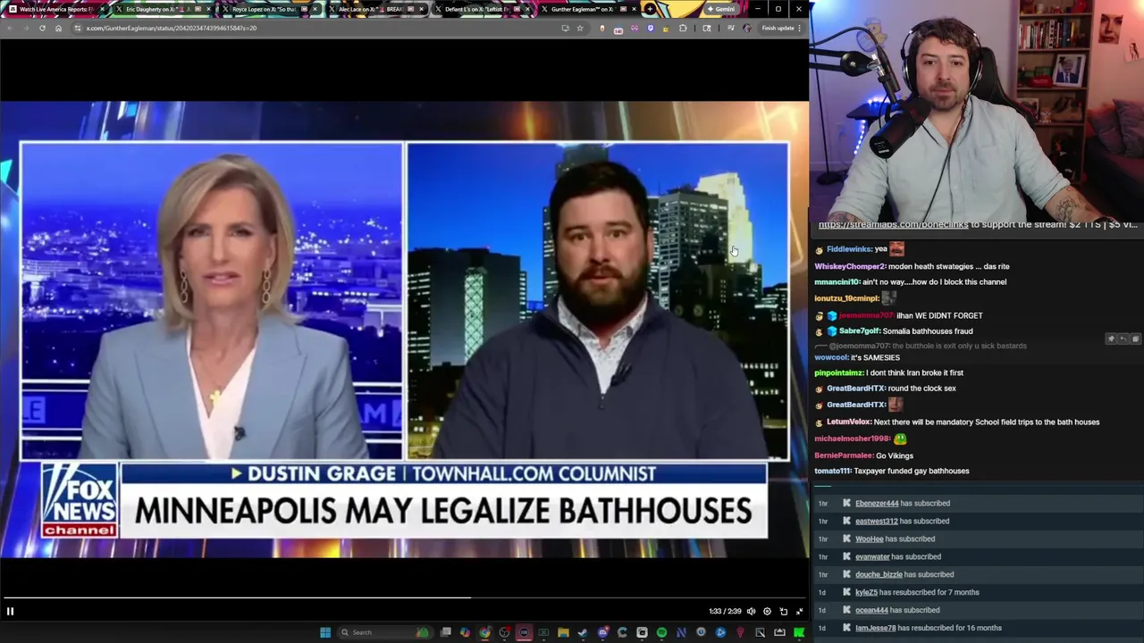The width and height of the screenshot is (1144, 643).
Task: Close the Watch Live America Reports tab
Action: click(102, 9)
